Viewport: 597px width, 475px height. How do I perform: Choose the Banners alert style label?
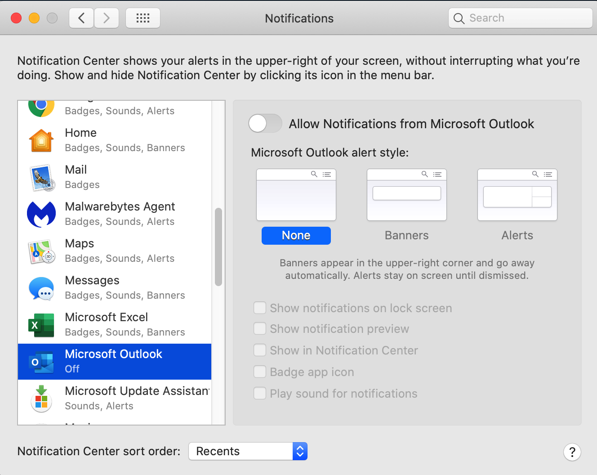click(407, 235)
